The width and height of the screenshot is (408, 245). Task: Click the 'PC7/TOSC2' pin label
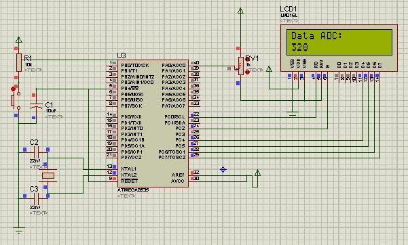(x=172, y=158)
